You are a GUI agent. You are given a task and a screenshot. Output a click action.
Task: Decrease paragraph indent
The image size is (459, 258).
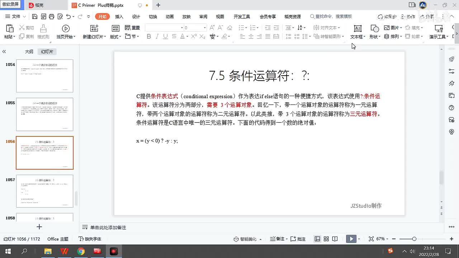pyautogui.click(x=268, y=28)
